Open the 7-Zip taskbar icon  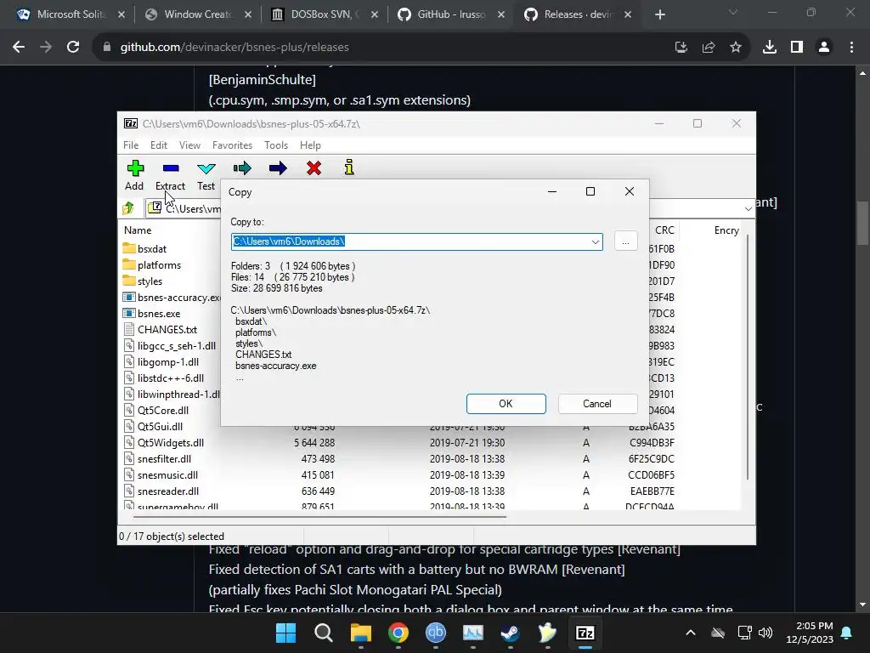[585, 633]
